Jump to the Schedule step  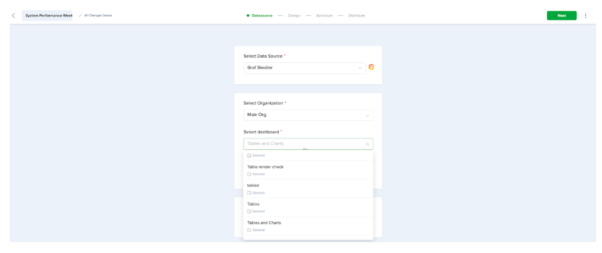coord(324,15)
